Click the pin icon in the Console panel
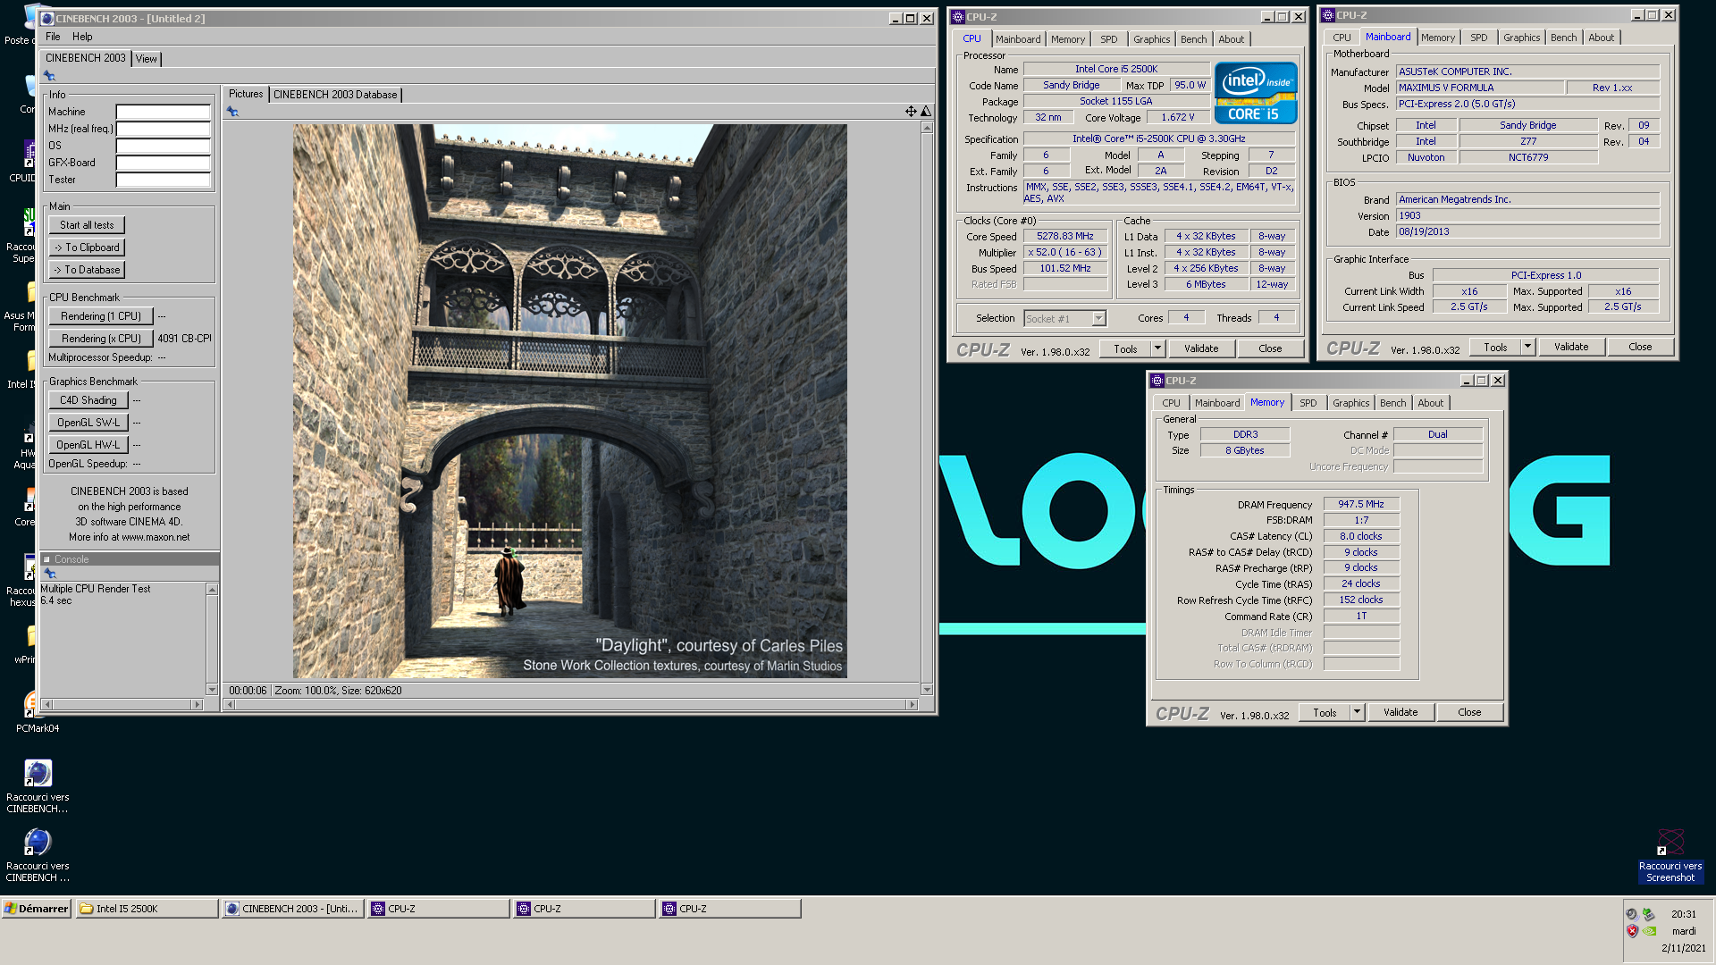Image resolution: width=1716 pixels, height=965 pixels. click(x=50, y=574)
